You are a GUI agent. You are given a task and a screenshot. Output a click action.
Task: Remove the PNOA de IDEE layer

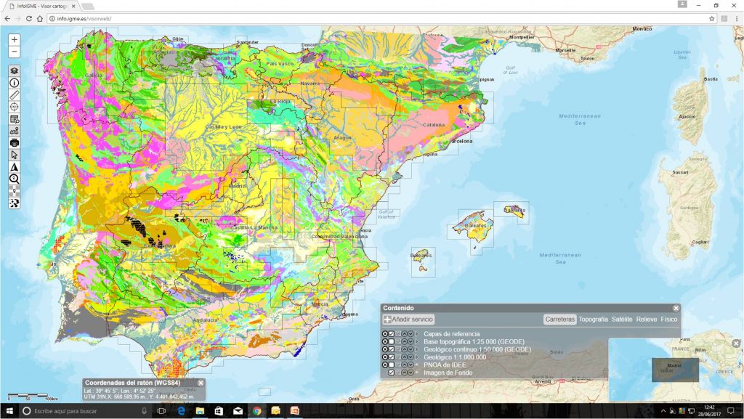click(385, 365)
